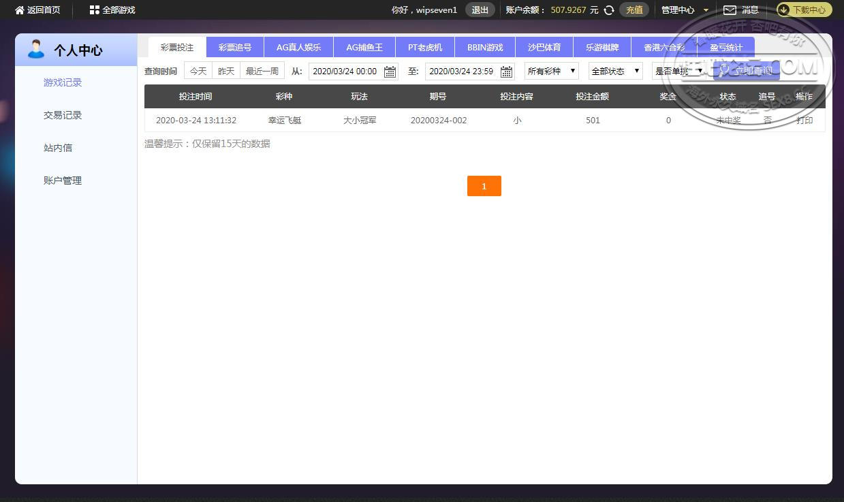Viewport: 844px width, 502px height.
Task: Open the 乐游棋牌 tab
Action: (x=602, y=48)
